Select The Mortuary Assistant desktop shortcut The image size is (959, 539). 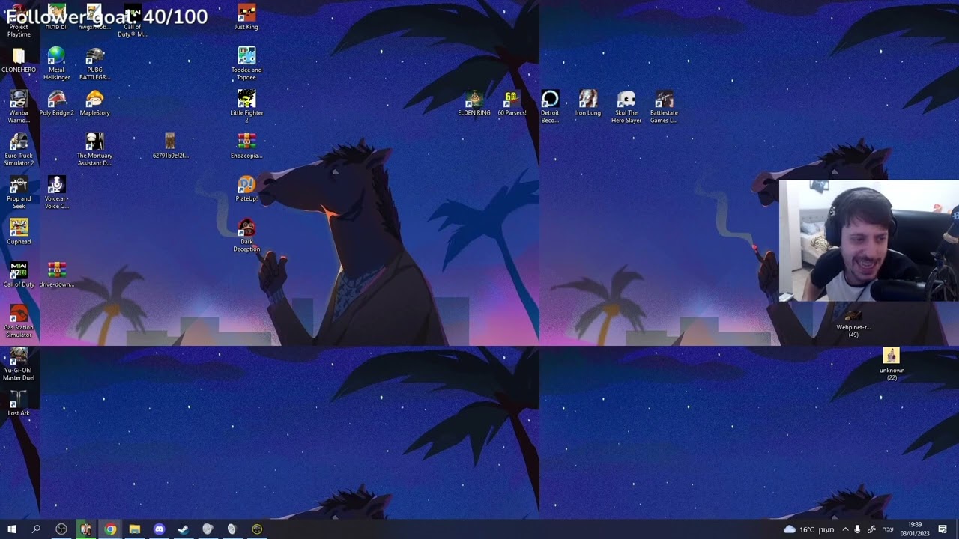click(94, 150)
